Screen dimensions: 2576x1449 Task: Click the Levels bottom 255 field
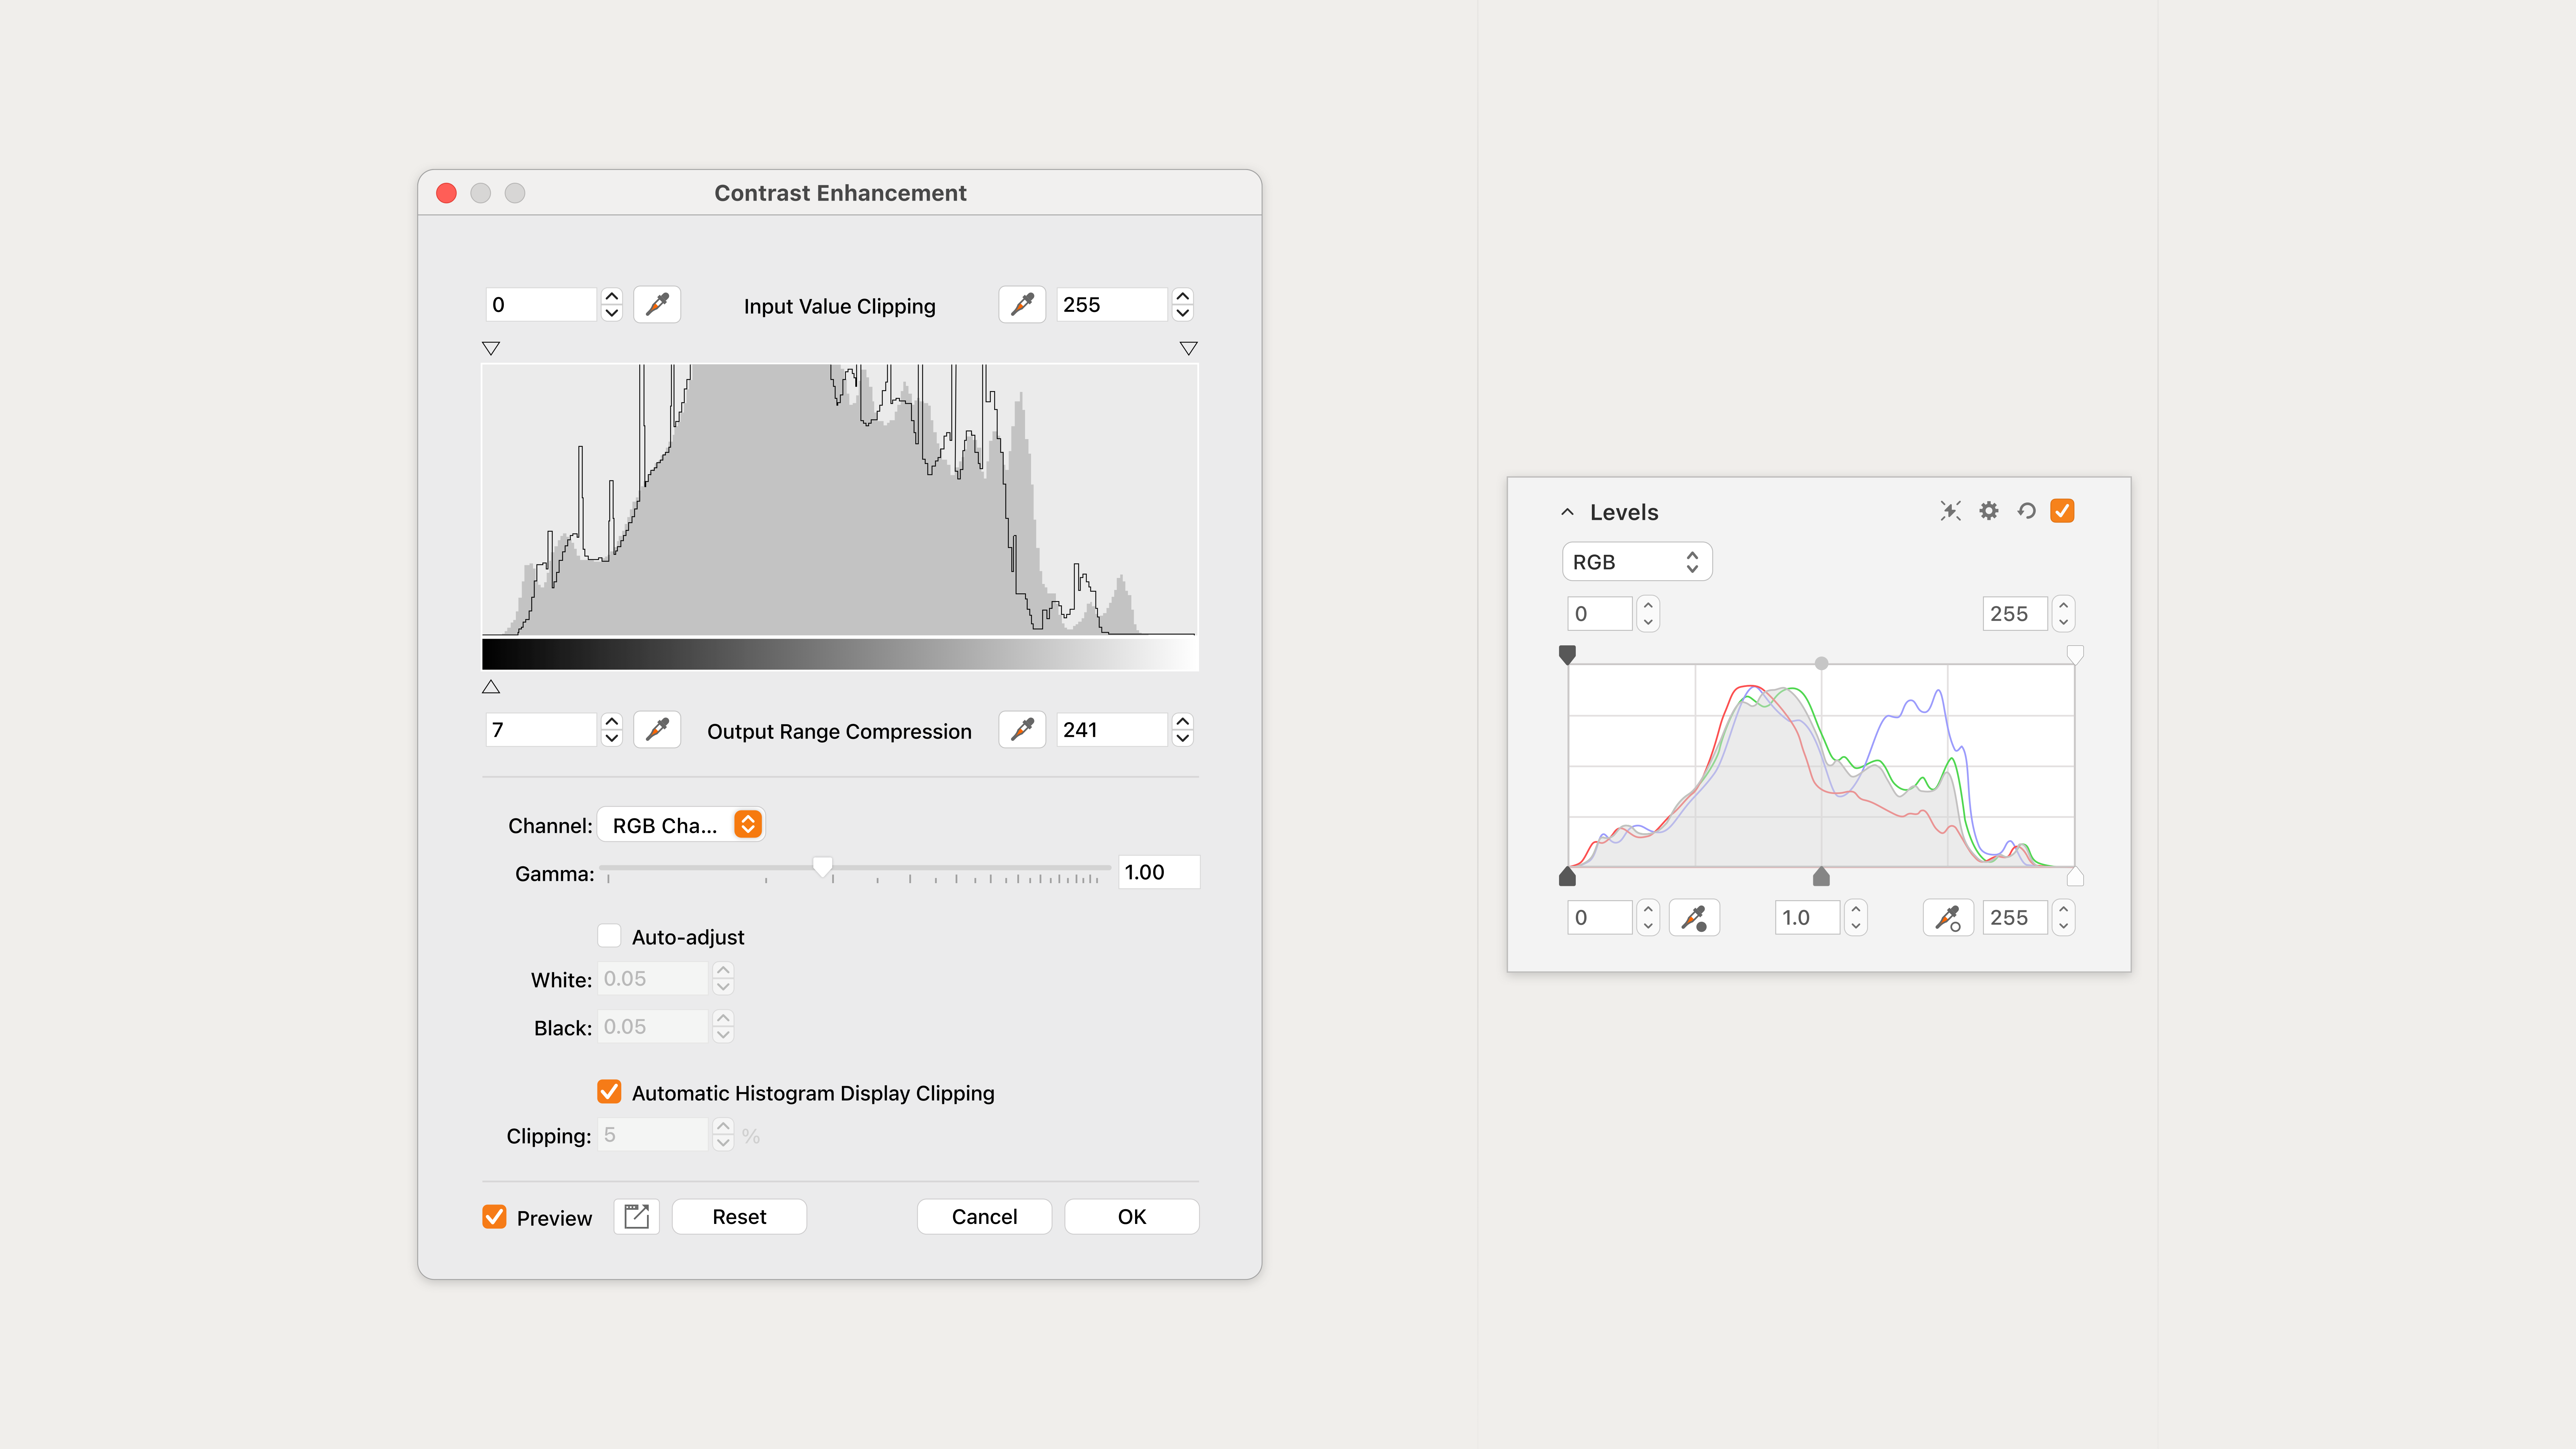point(2015,918)
